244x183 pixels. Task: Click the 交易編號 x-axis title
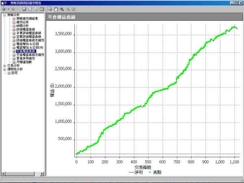(x=143, y=168)
